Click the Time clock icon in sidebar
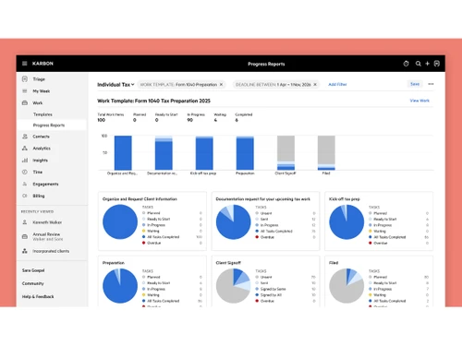The width and height of the screenshot is (462, 346). (x=25, y=172)
